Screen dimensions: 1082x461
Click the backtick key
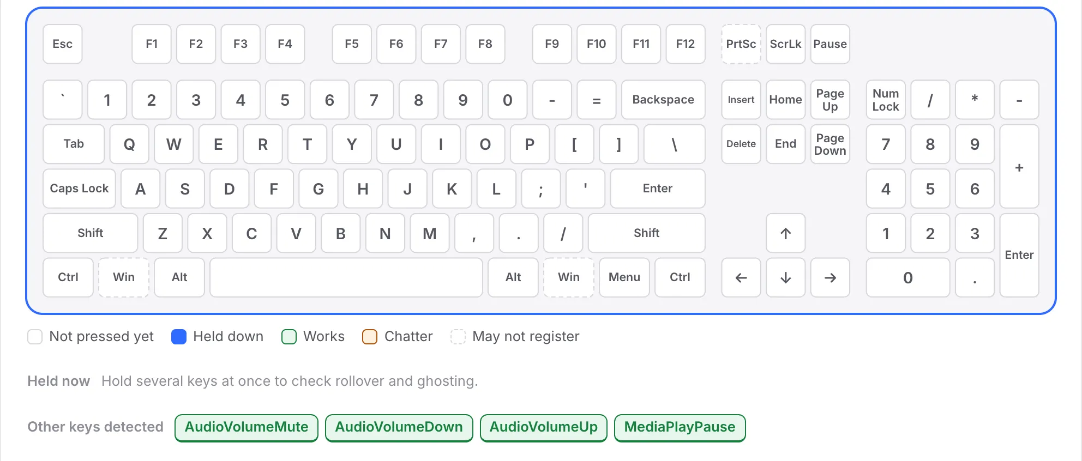click(63, 100)
